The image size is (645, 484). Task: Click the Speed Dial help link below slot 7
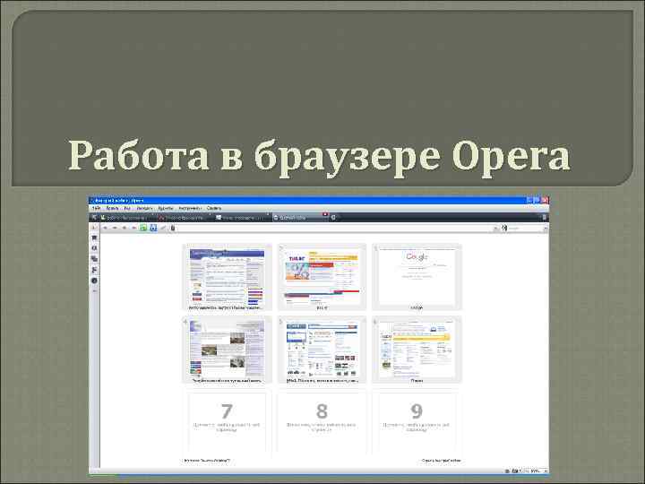(207, 461)
